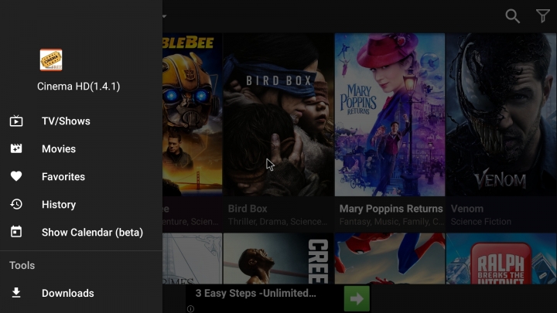Open the filter funnel icon
The height and width of the screenshot is (313, 557).
543,16
